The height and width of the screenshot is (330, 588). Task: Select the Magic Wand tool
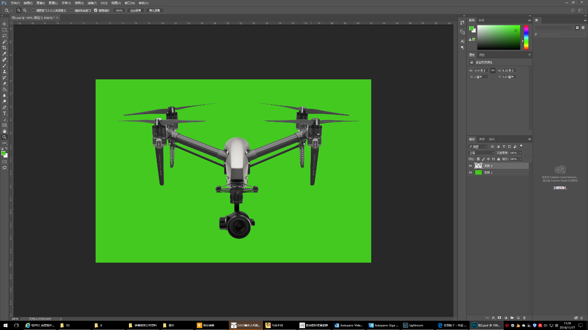click(x=4, y=42)
